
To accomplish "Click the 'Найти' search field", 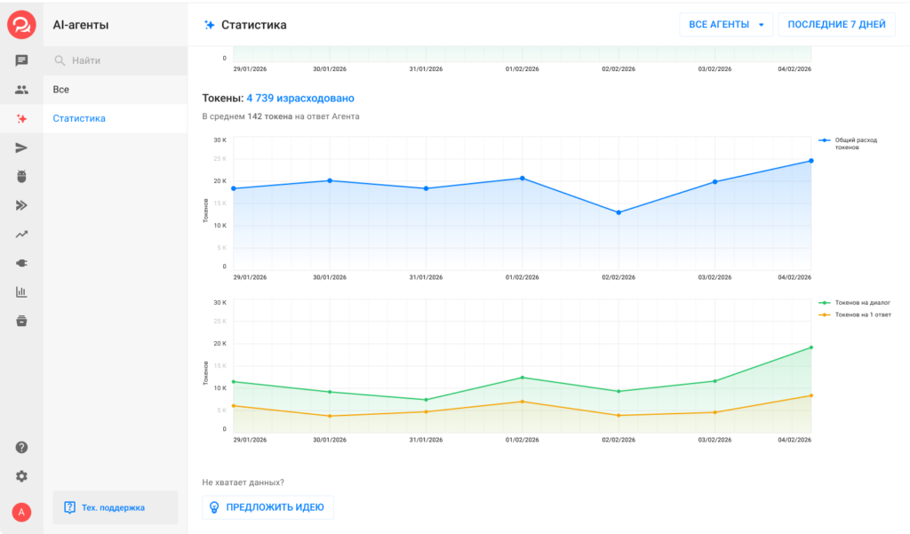I will pos(116,60).
